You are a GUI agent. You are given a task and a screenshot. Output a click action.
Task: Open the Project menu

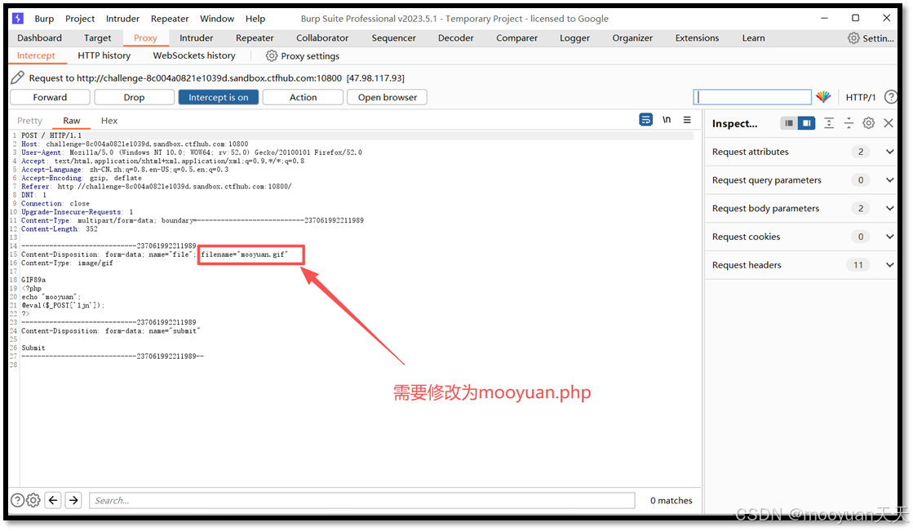[80, 19]
